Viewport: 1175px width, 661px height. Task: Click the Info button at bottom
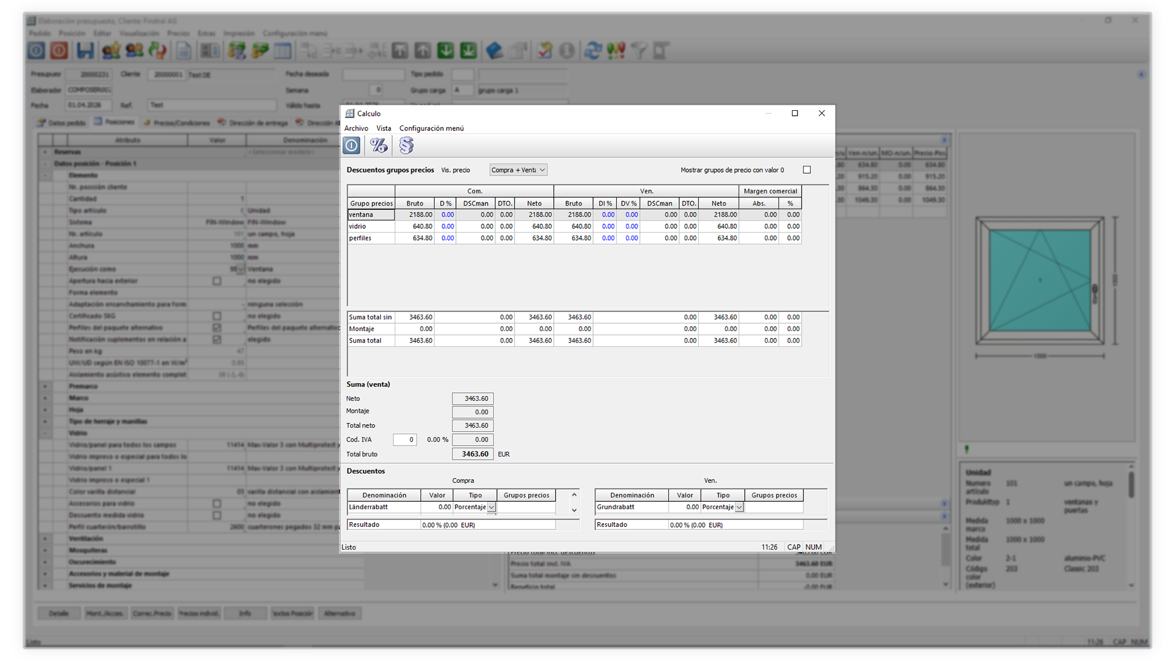tap(245, 613)
